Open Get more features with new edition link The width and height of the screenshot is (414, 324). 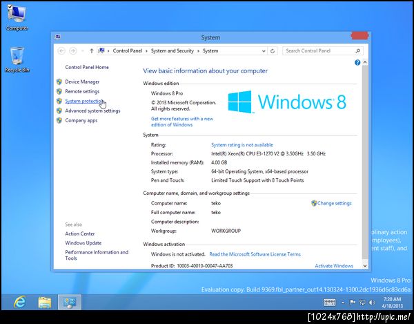(x=182, y=122)
